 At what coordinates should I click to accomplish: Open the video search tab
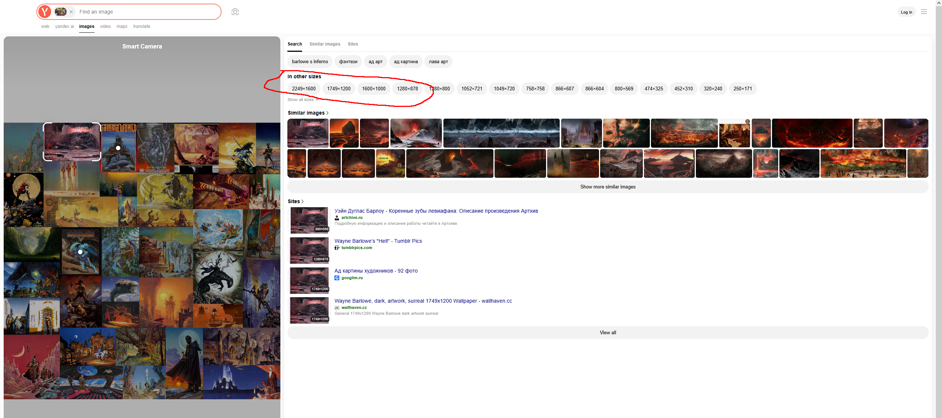point(105,26)
